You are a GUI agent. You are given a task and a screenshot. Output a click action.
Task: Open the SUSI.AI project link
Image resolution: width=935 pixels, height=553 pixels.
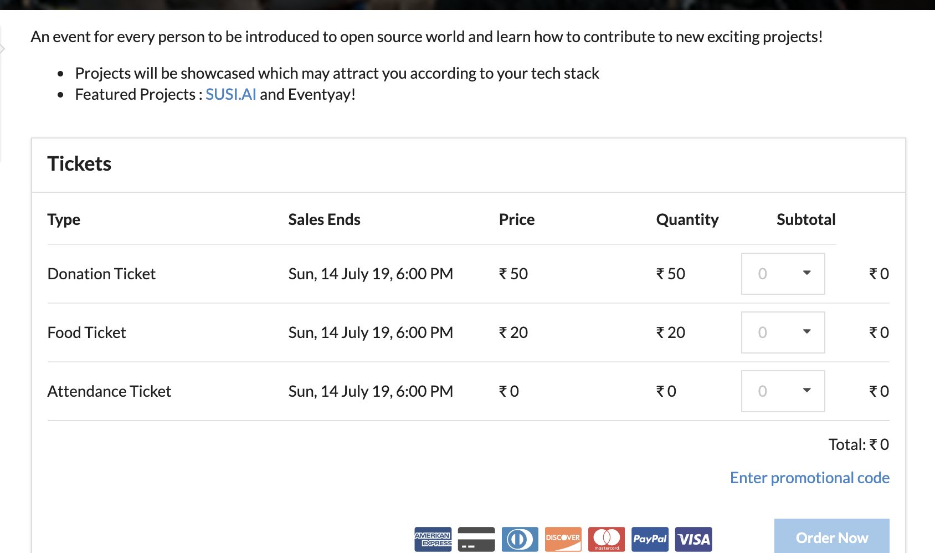[x=230, y=95]
